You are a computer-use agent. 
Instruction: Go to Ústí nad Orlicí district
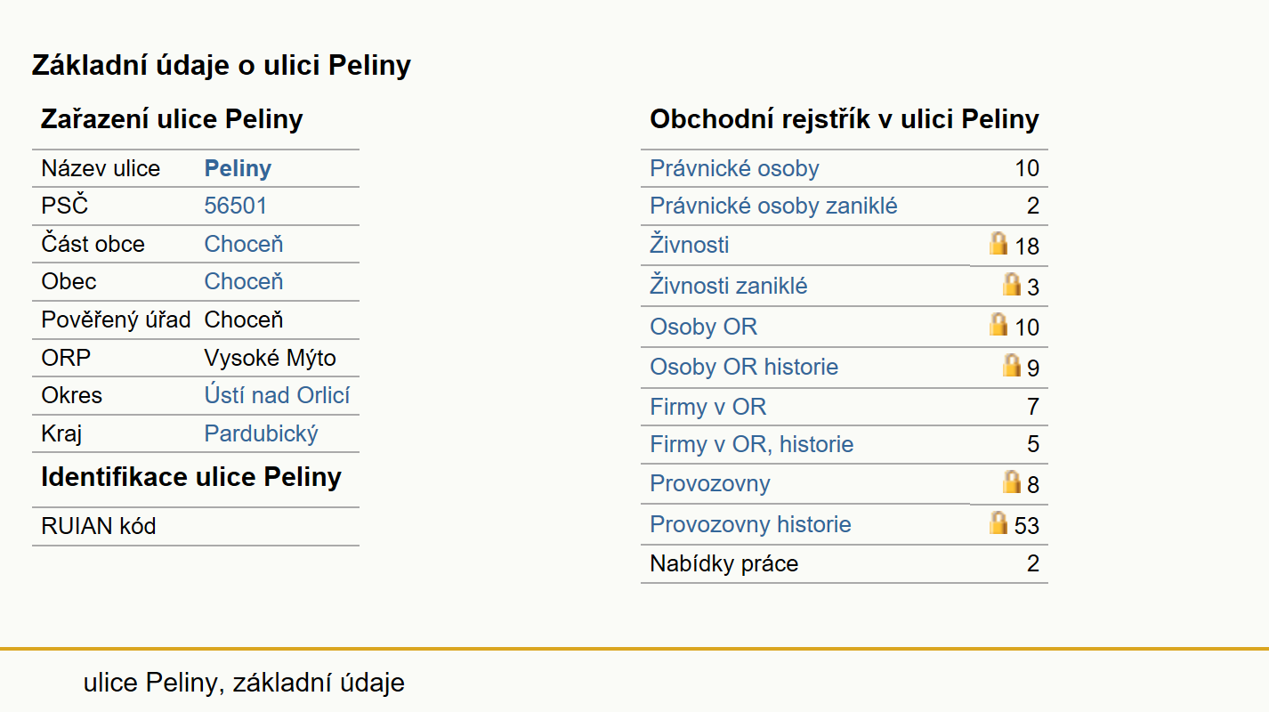click(278, 395)
